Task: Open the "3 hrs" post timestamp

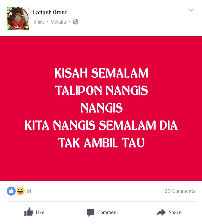Action: 39,22
